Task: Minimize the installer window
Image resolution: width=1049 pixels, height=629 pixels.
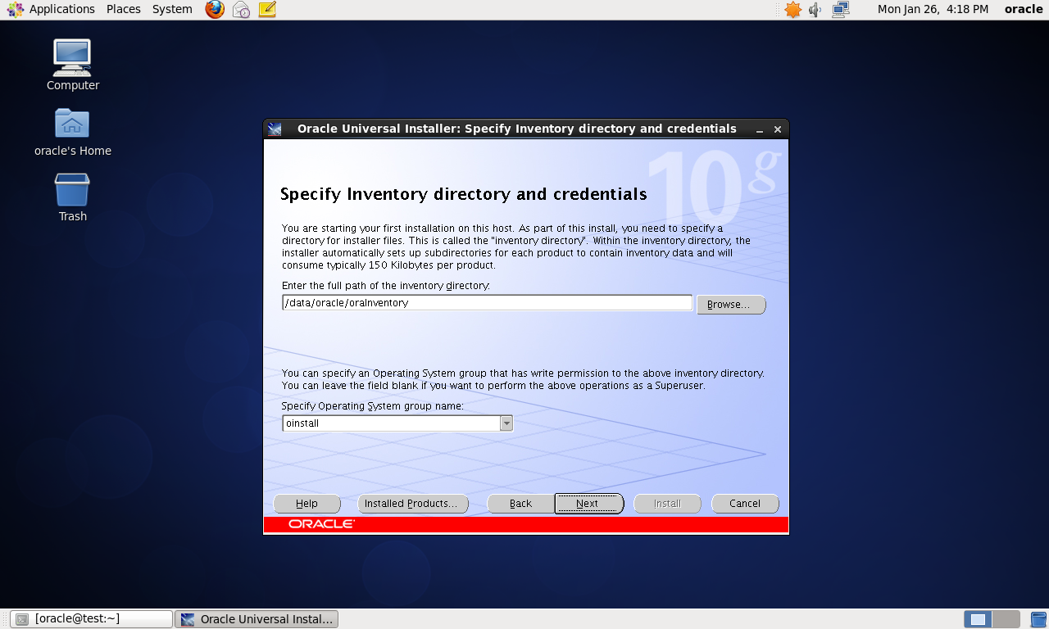Action: click(x=760, y=129)
